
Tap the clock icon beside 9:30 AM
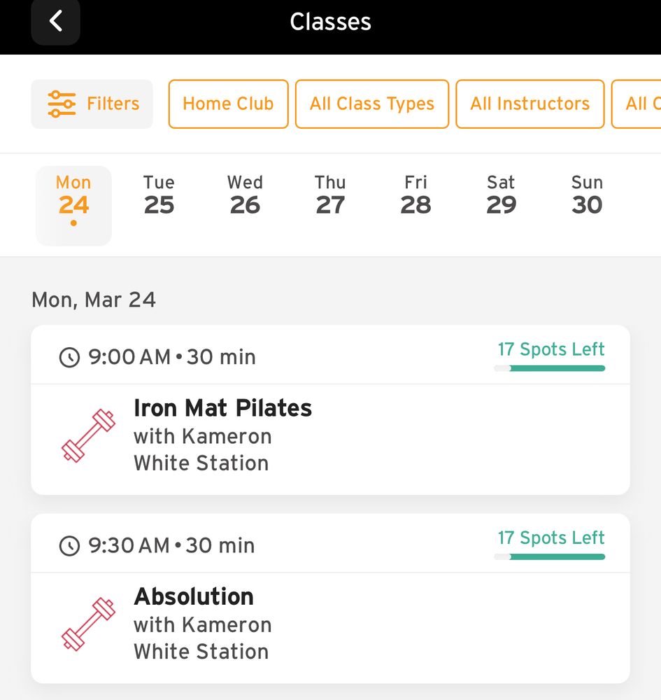point(69,545)
